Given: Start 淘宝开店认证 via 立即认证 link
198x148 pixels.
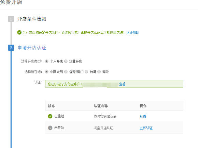Looking at the screenshot, I should 146,128.
